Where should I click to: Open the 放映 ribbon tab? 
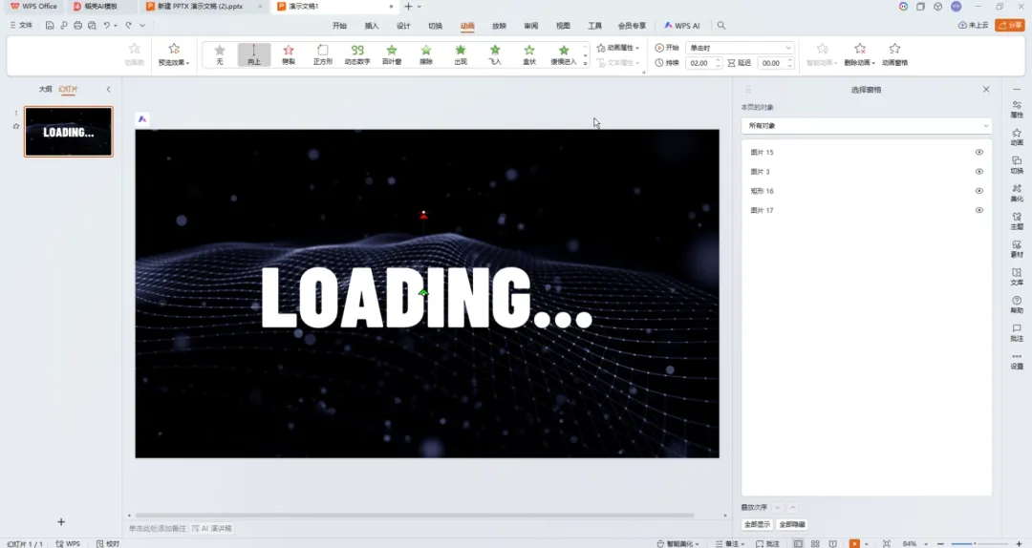pyautogui.click(x=499, y=26)
